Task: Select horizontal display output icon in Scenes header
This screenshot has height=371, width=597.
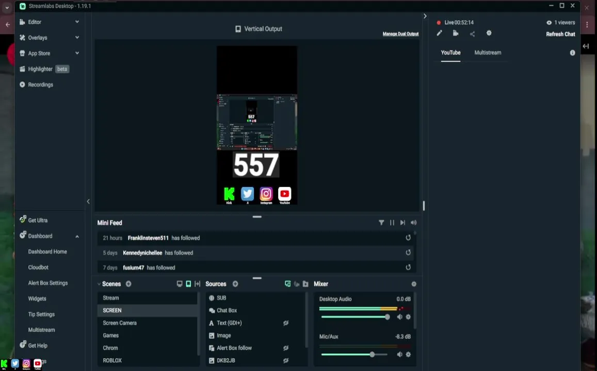Action: 180,284
